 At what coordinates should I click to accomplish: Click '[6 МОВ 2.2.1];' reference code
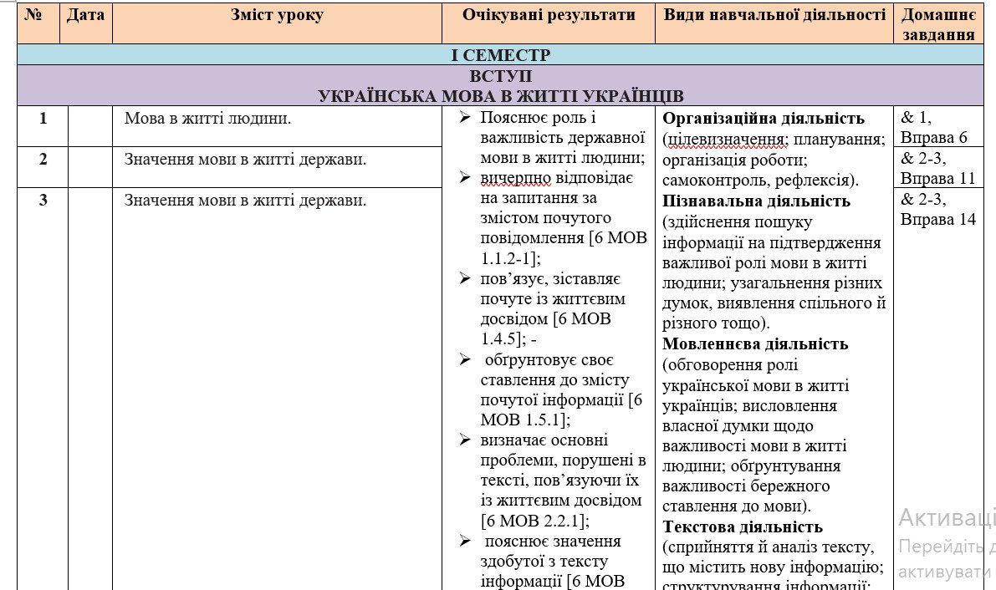coord(535,521)
